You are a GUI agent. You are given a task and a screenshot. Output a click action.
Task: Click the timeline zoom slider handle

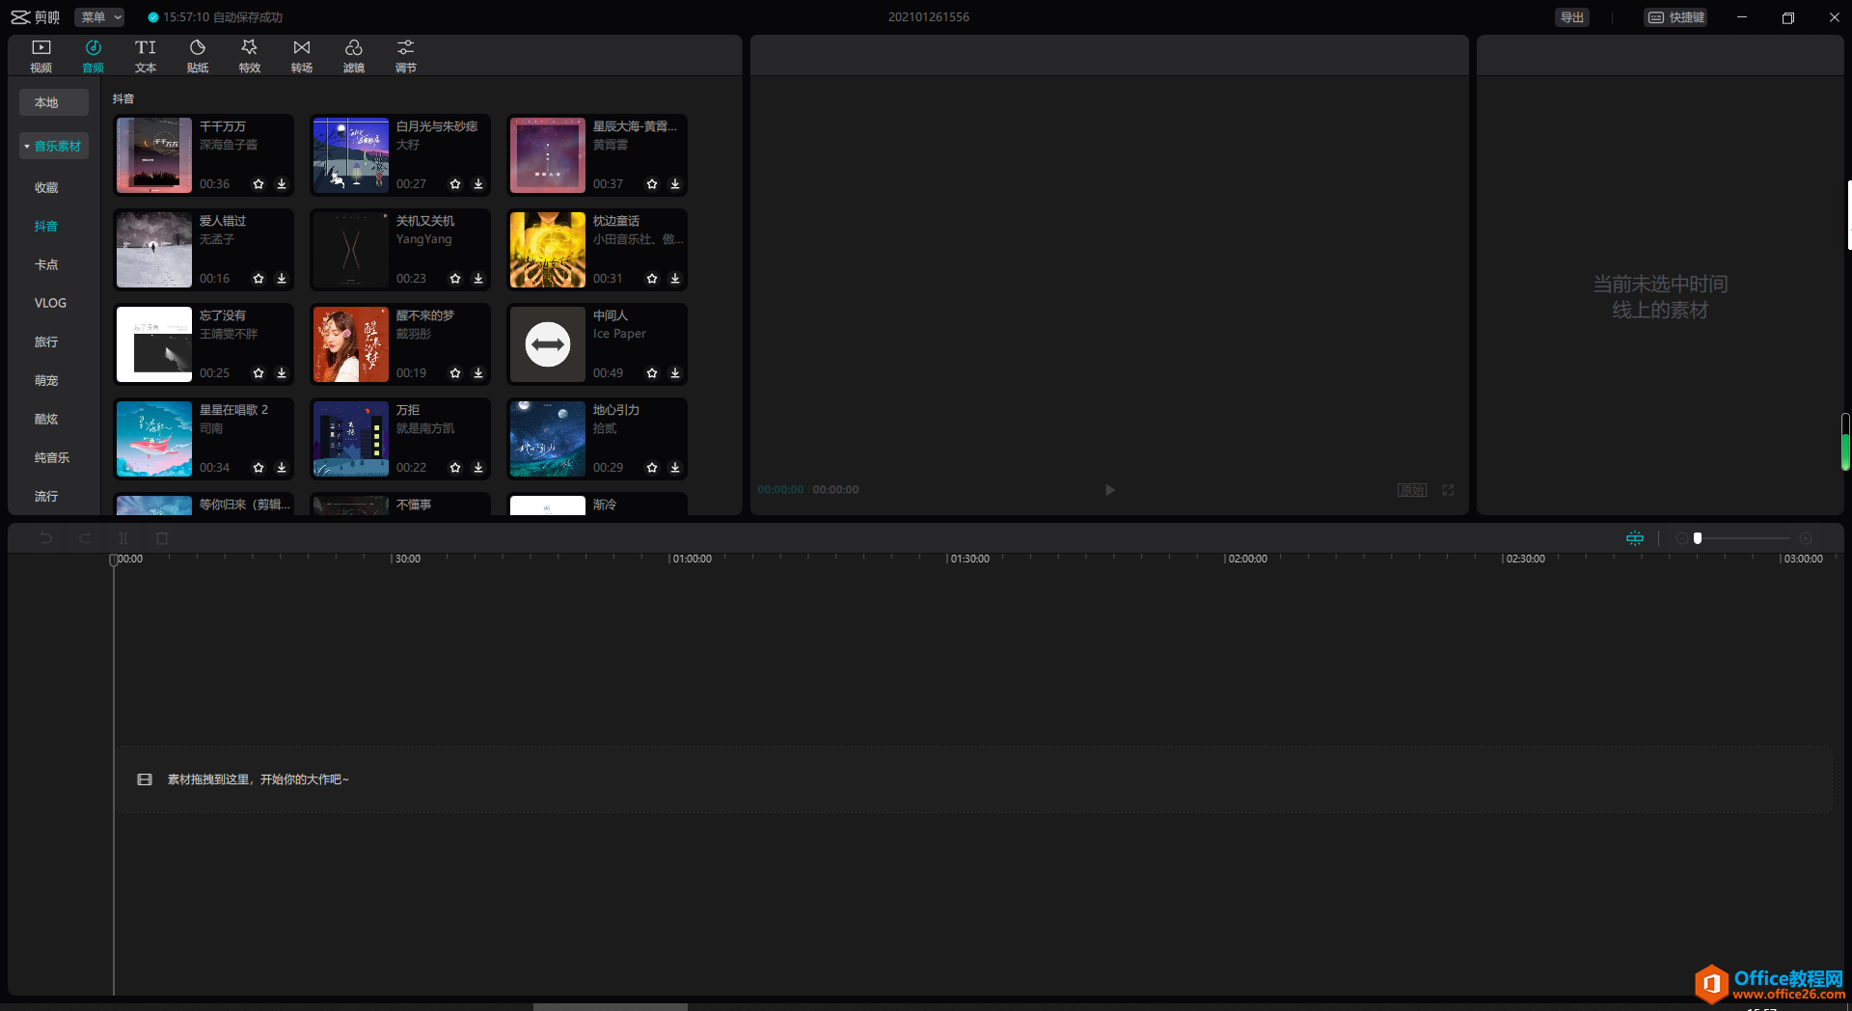[1698, 538]
